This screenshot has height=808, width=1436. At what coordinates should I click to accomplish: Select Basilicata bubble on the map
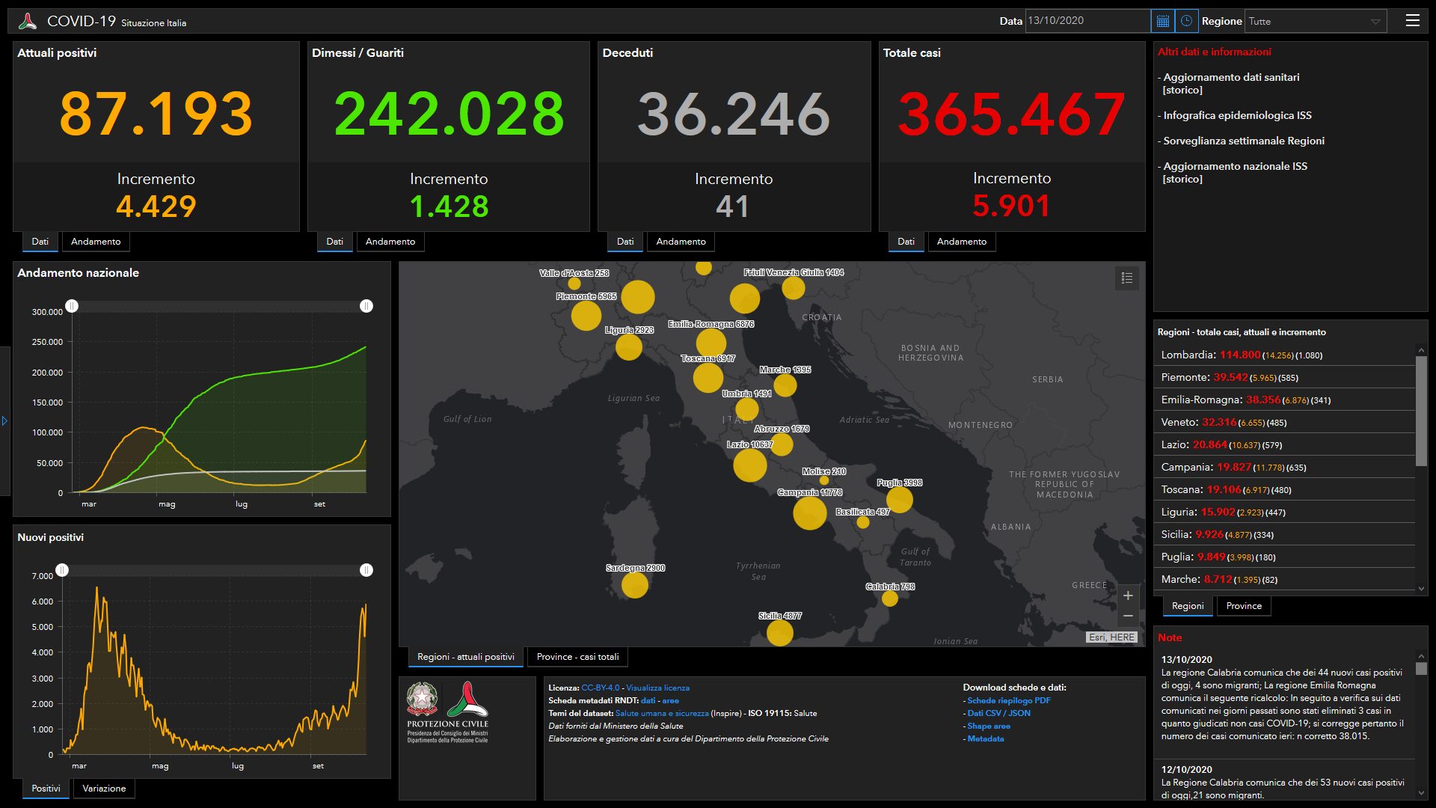863,522
